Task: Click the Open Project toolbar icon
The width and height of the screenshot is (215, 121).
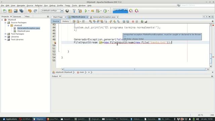Action: 16,11
